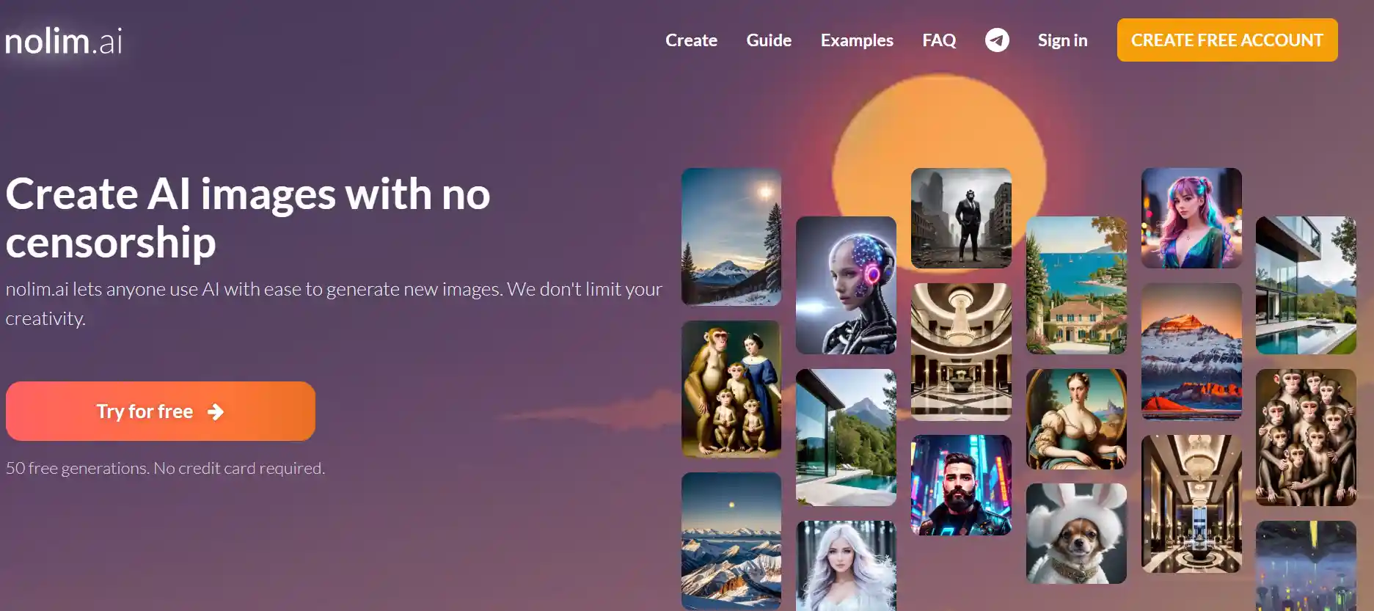The height and width of the screenshot is (611, 1374).
Task: Open the robot head with glowing brain image
Action: tap(846, 285)
